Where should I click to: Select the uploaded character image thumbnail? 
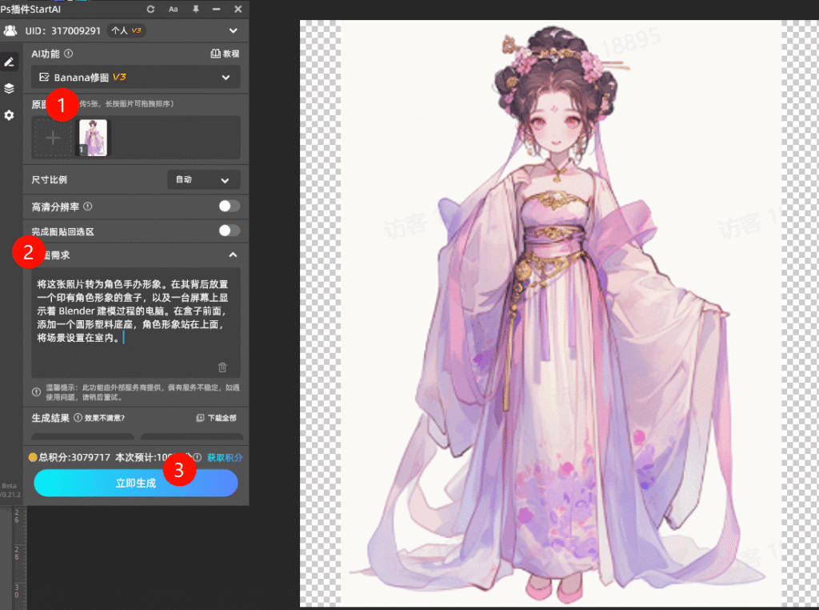click(93, 138)
